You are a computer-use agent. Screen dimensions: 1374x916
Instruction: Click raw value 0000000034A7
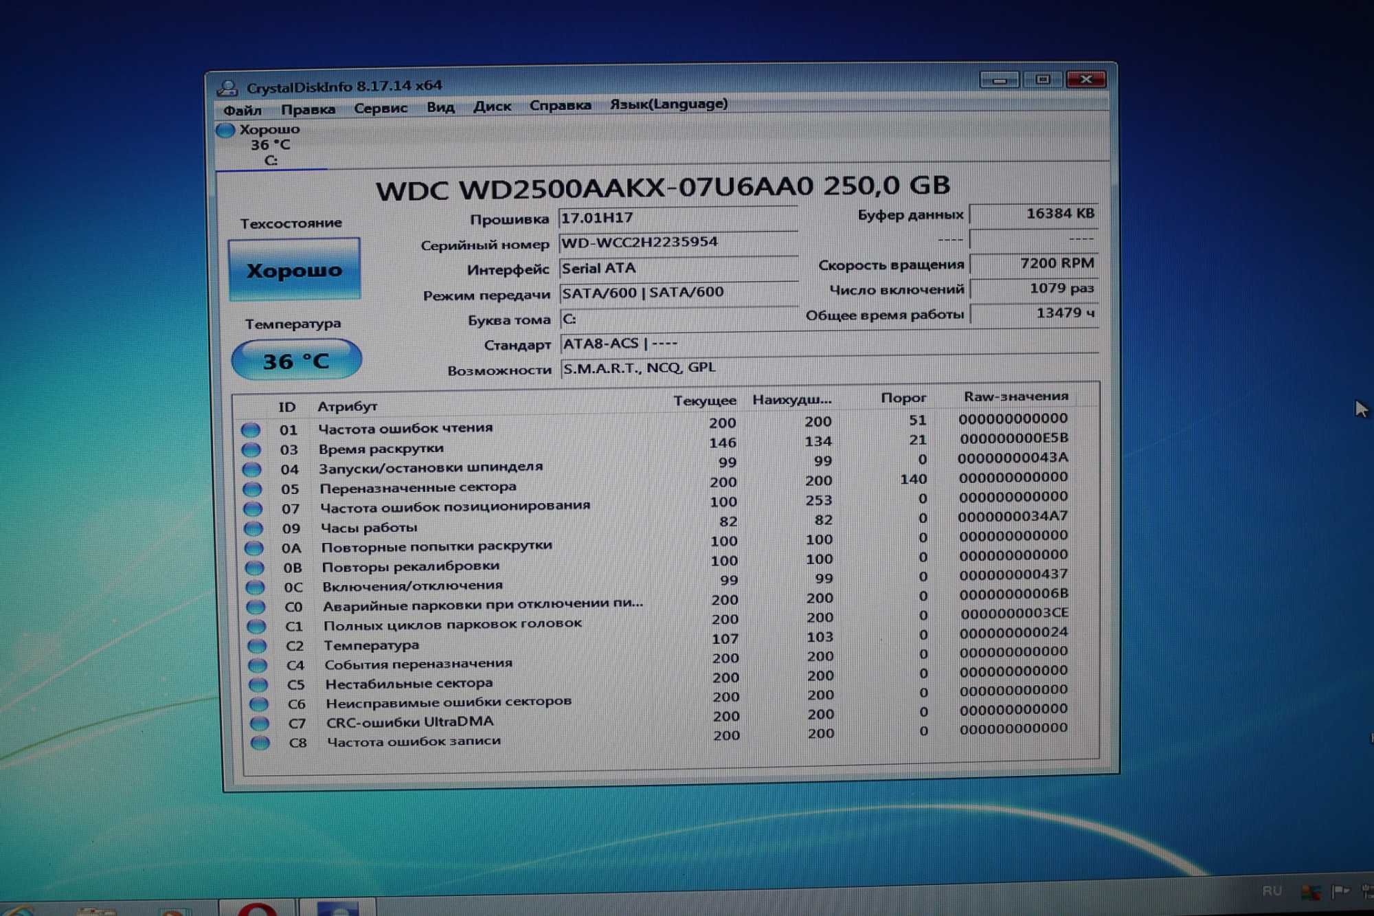pyautogui.click(x=1013, y=516)
